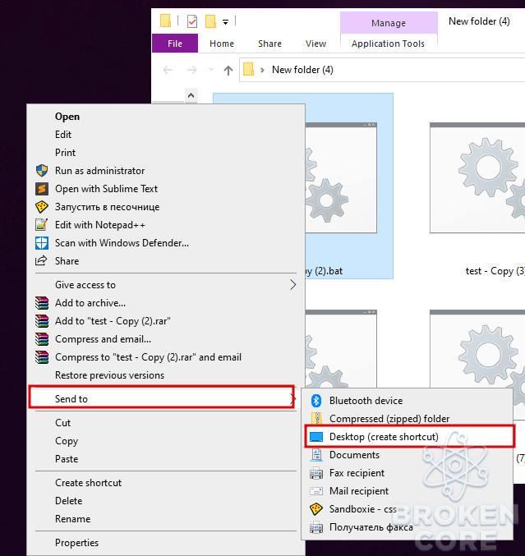This screenshot has height=556, width=525.
Task: Click the Sandboxie icon next to Запустить в песочнице
Action: click(42, 207)
